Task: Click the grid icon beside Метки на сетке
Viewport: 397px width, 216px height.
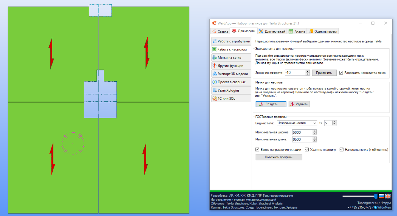Action: [215, 57]
